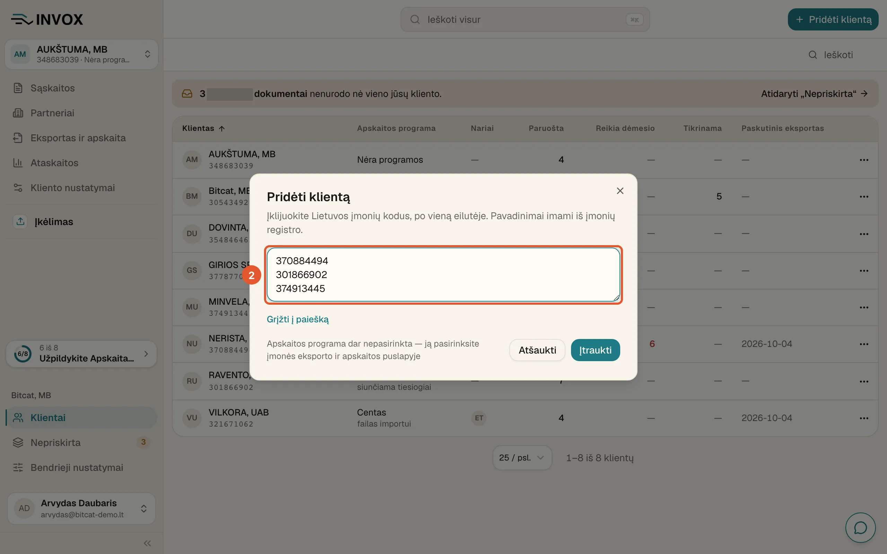Click the Atšaukti button
This screenshot has width=887, height=554.
[537, 350]
